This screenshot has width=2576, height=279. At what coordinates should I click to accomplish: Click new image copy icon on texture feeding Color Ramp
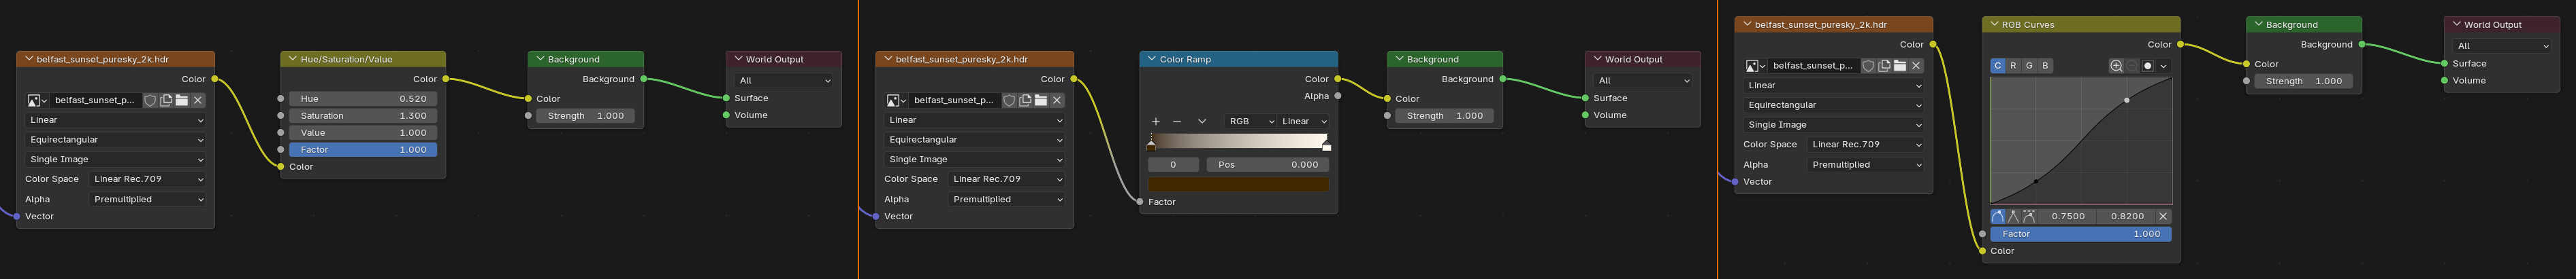pyautogui.click(x=1025, y=100)
